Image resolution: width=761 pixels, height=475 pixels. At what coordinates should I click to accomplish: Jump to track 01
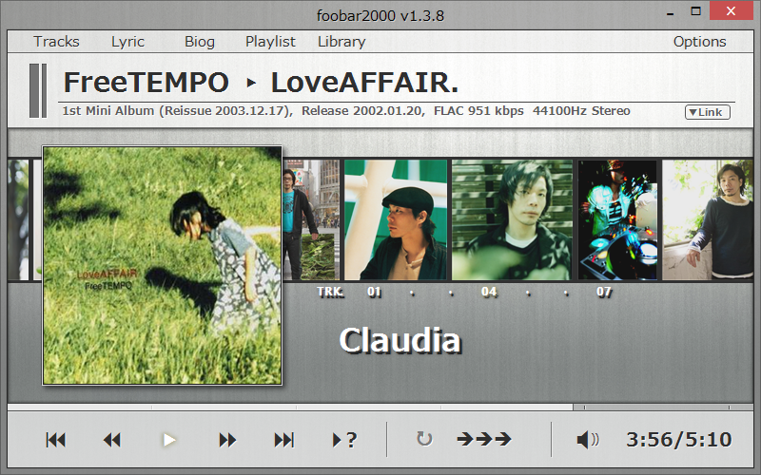click(374, 292)
